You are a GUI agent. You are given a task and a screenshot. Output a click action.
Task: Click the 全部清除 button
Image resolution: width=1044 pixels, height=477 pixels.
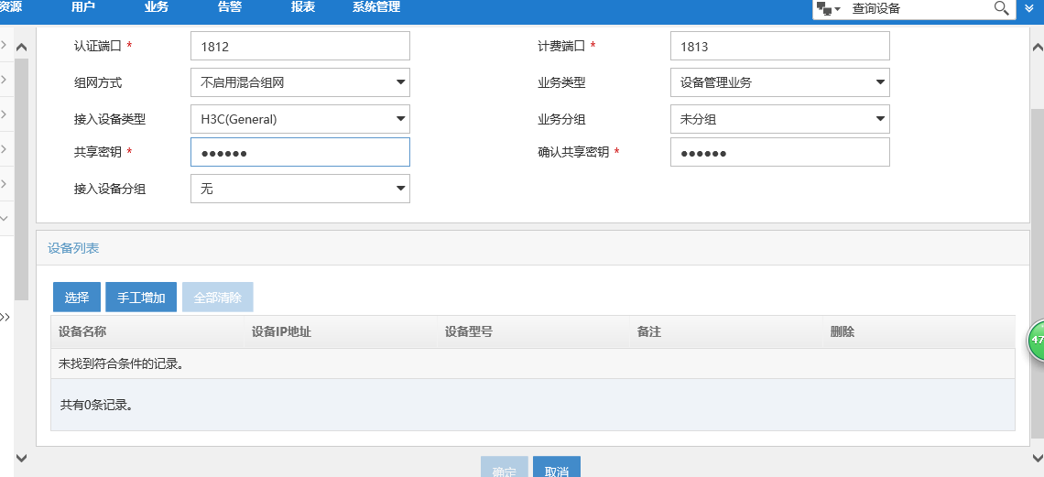218,298
